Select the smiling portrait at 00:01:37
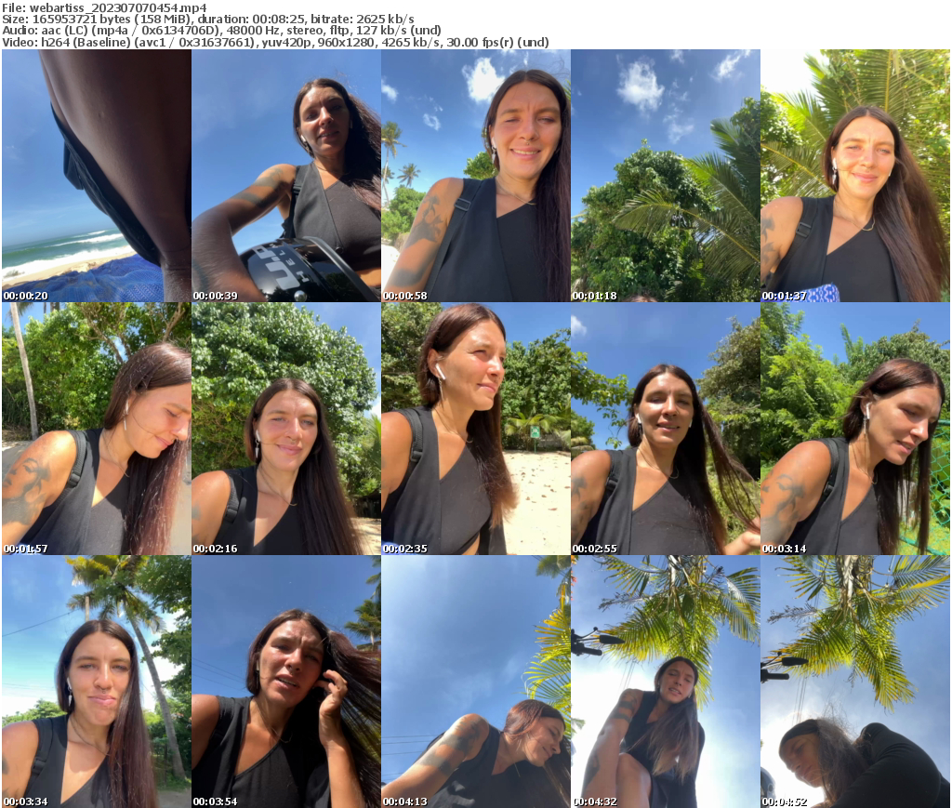 tap(856, 177)
